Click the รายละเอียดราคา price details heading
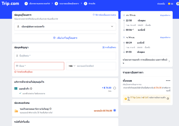The width and height of the screenshot is (179, 126). click(133, 72)
